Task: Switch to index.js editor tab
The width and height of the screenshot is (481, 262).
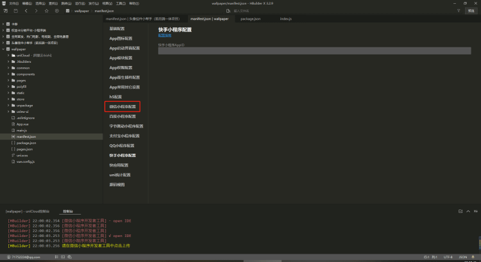Action: tap(285, 19)
